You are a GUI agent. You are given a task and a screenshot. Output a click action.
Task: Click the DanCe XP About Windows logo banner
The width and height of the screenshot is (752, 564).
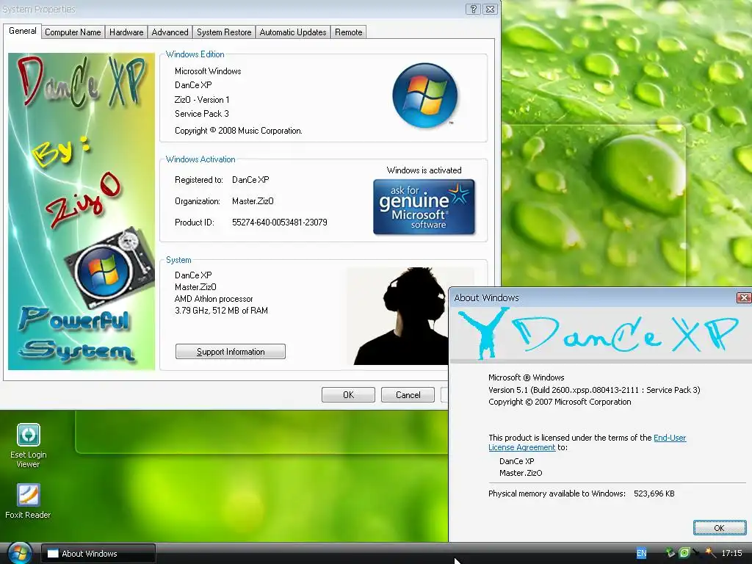601,334
